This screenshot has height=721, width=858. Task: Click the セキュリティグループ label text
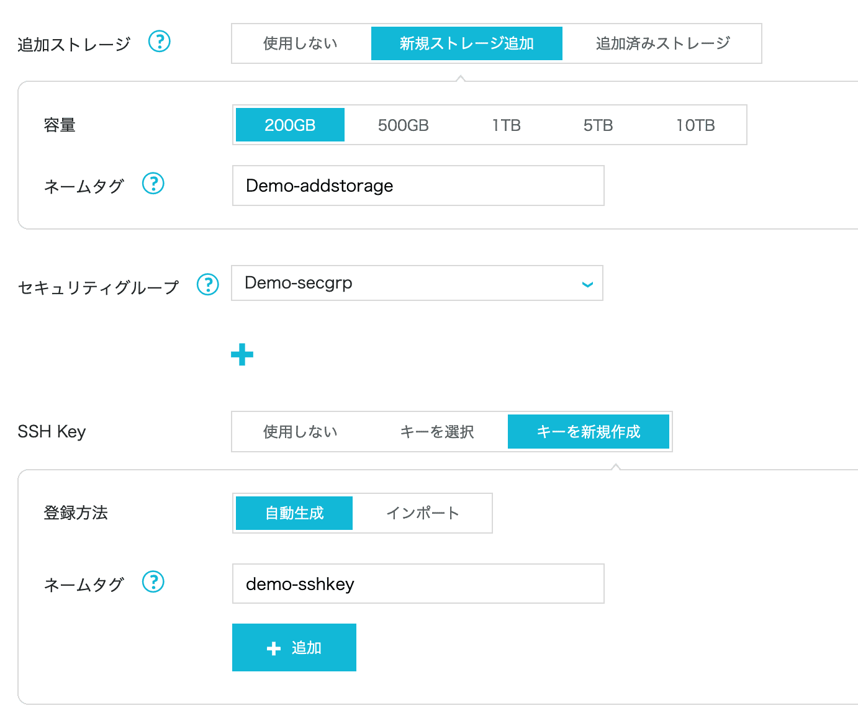[x=98, y=287]
